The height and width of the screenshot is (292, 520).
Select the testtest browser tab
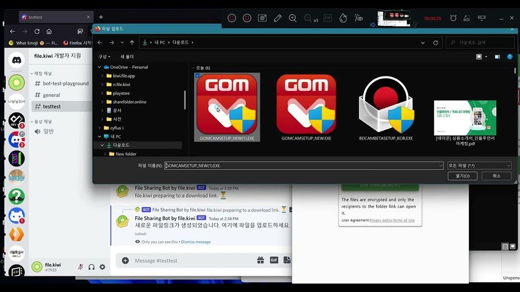[x=55, y=17]
